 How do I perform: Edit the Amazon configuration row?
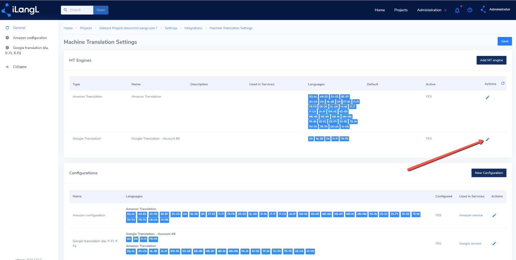494,215
